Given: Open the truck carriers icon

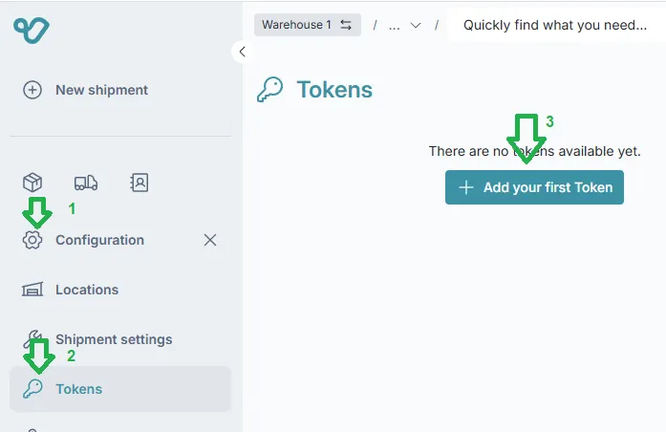Looking at the screenshot, I should [x=86, y=182].
